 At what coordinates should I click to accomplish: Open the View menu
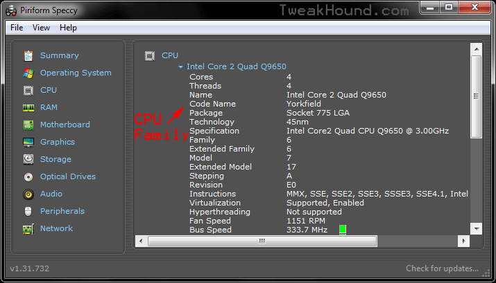(x=41, y=28)
